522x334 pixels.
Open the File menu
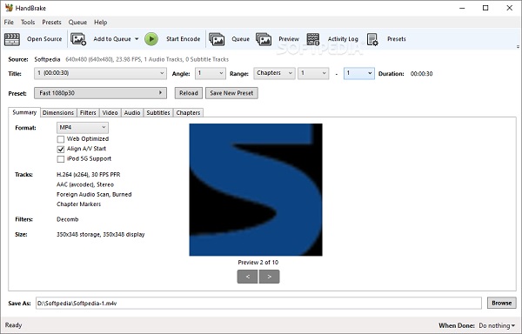point(9,23)
